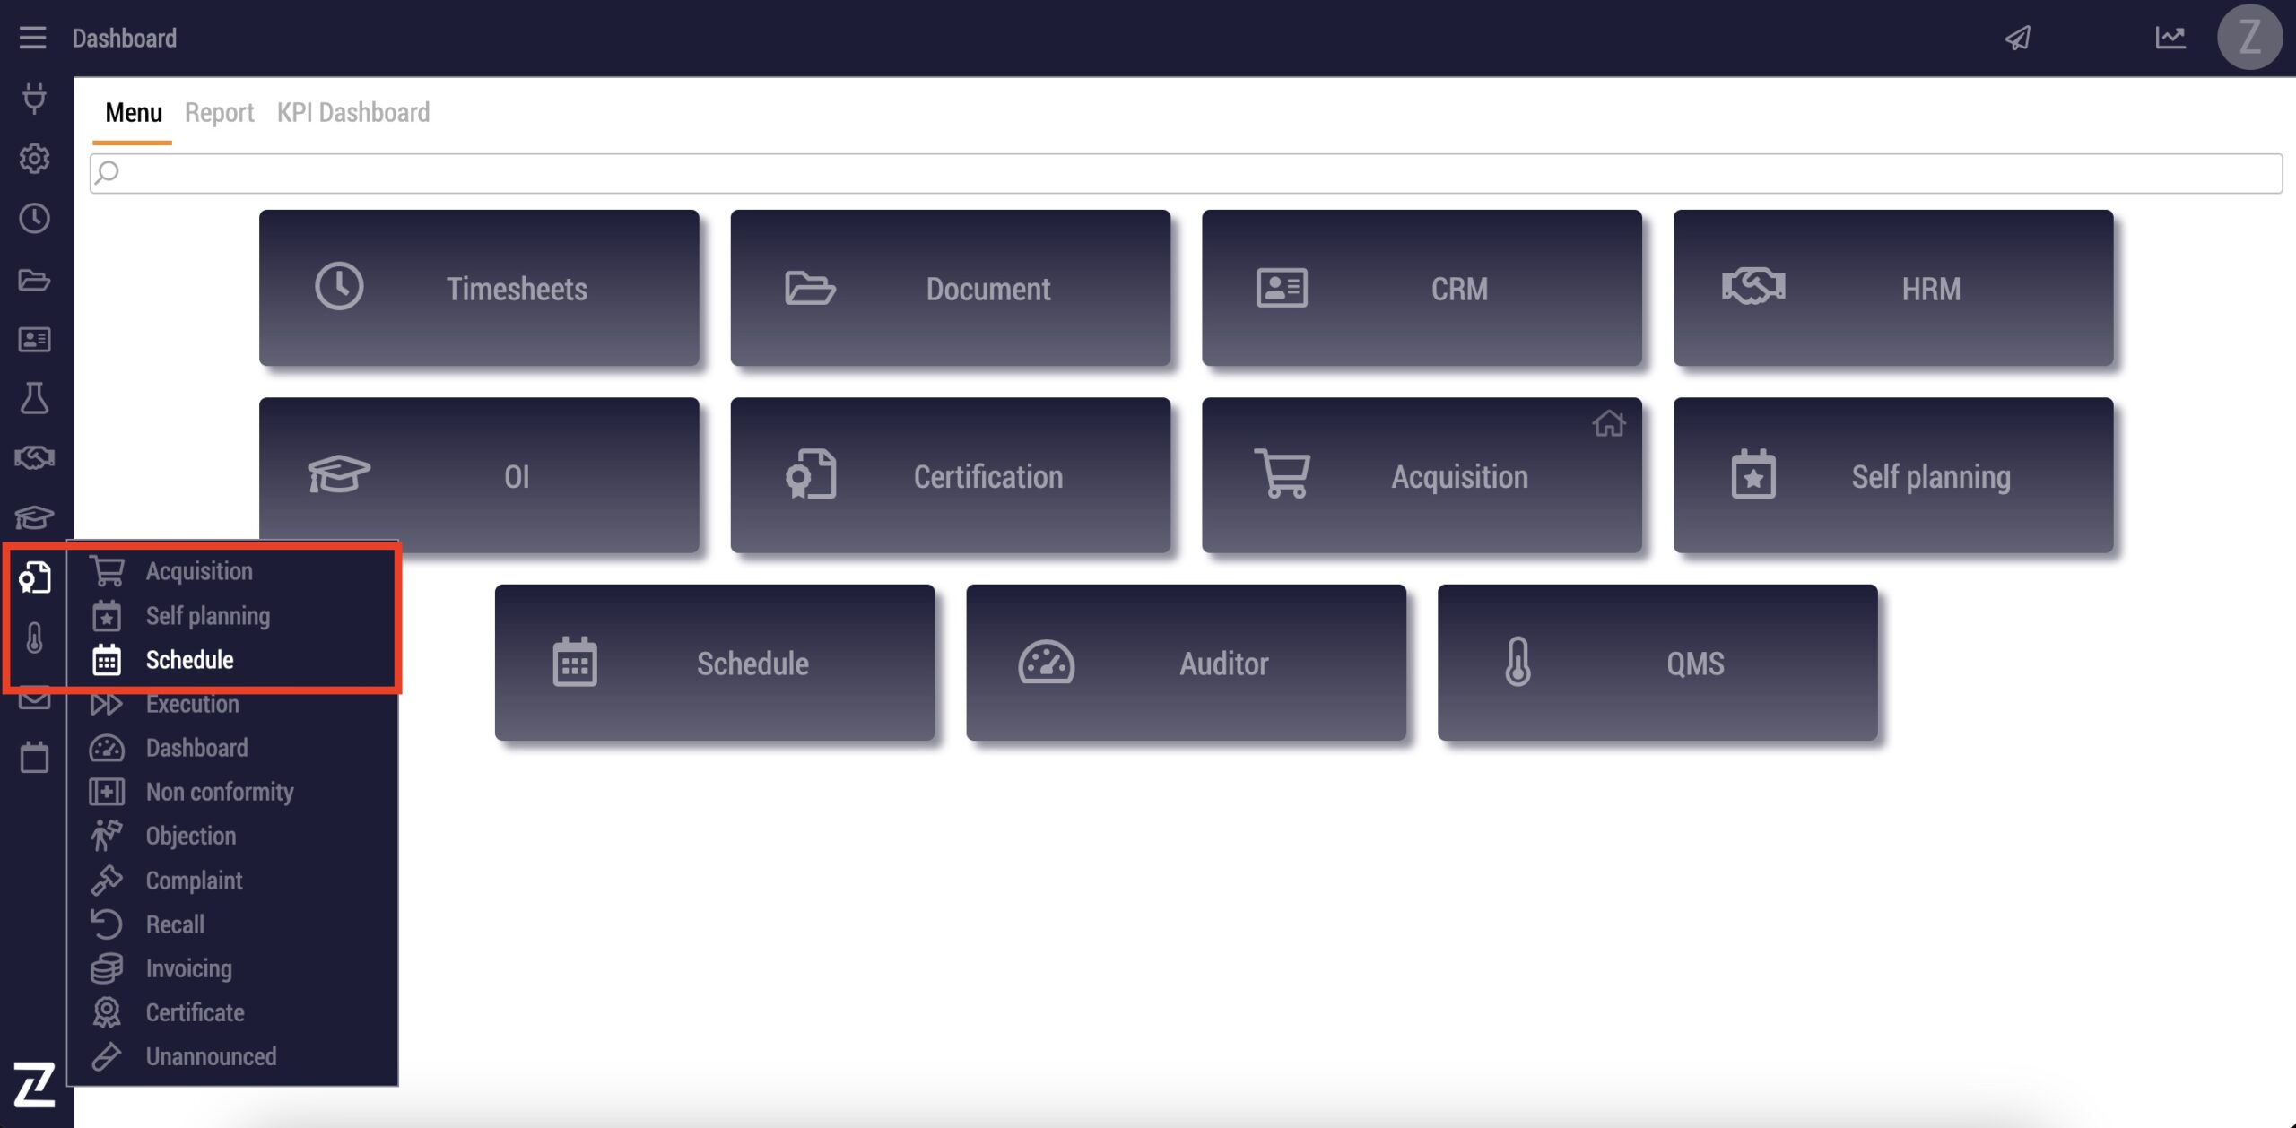Click the flask lab icon in sidebar

click(x=34, y=398)
